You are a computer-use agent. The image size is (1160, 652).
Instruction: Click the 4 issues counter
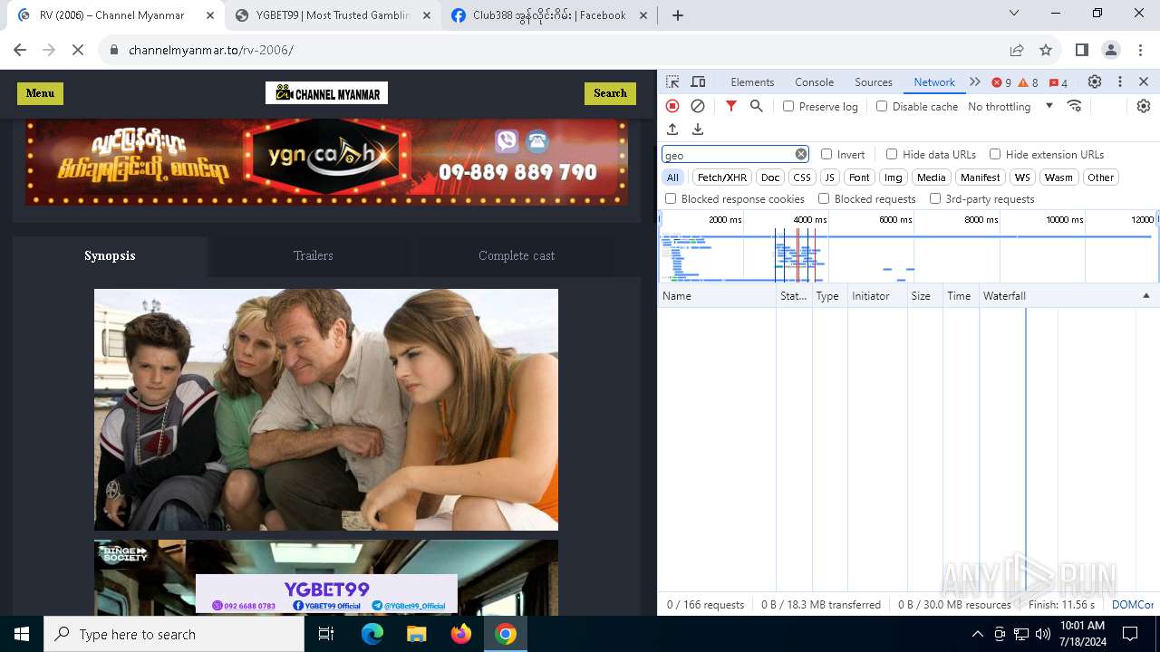click(1058, 82)
